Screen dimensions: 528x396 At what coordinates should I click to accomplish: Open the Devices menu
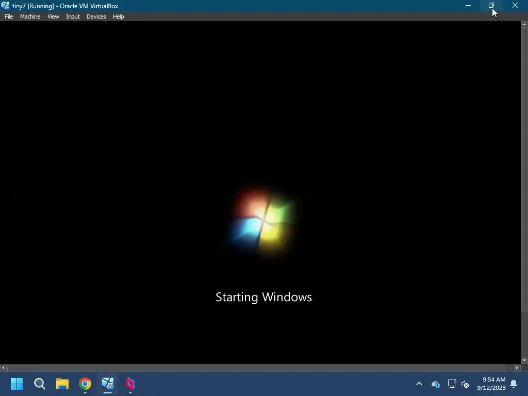tap(96, 16)
